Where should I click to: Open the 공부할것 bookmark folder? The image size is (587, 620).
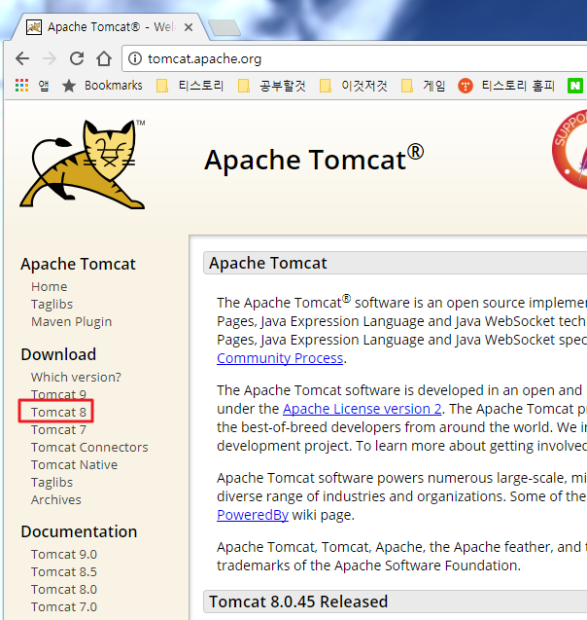pyautogui.click(x=271, y=86)
